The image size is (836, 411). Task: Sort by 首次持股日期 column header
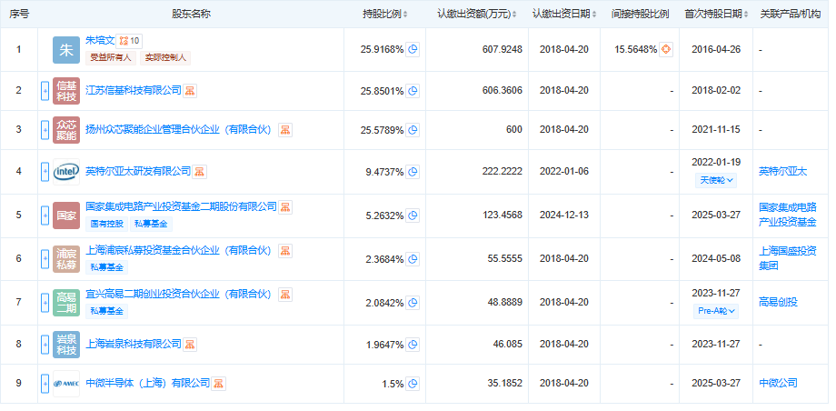[714, 14]
